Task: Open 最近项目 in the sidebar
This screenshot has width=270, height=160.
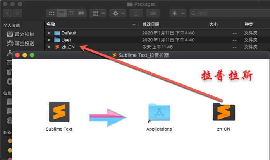Action: [21, 34]
